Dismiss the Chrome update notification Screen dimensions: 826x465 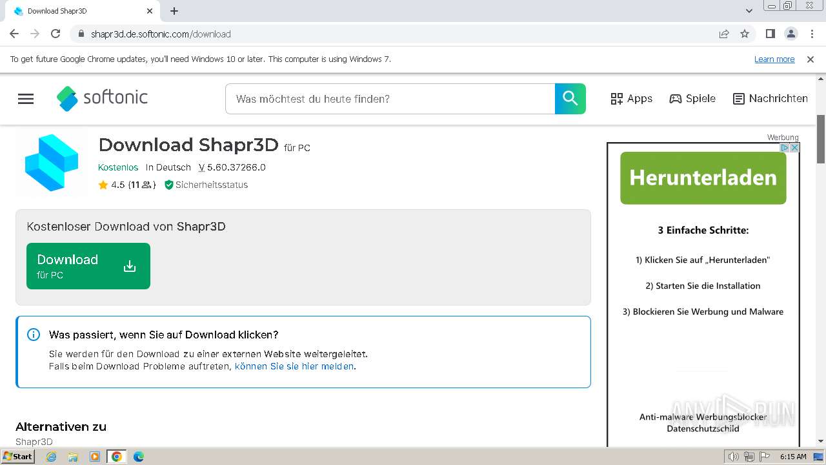click(811, 59)
